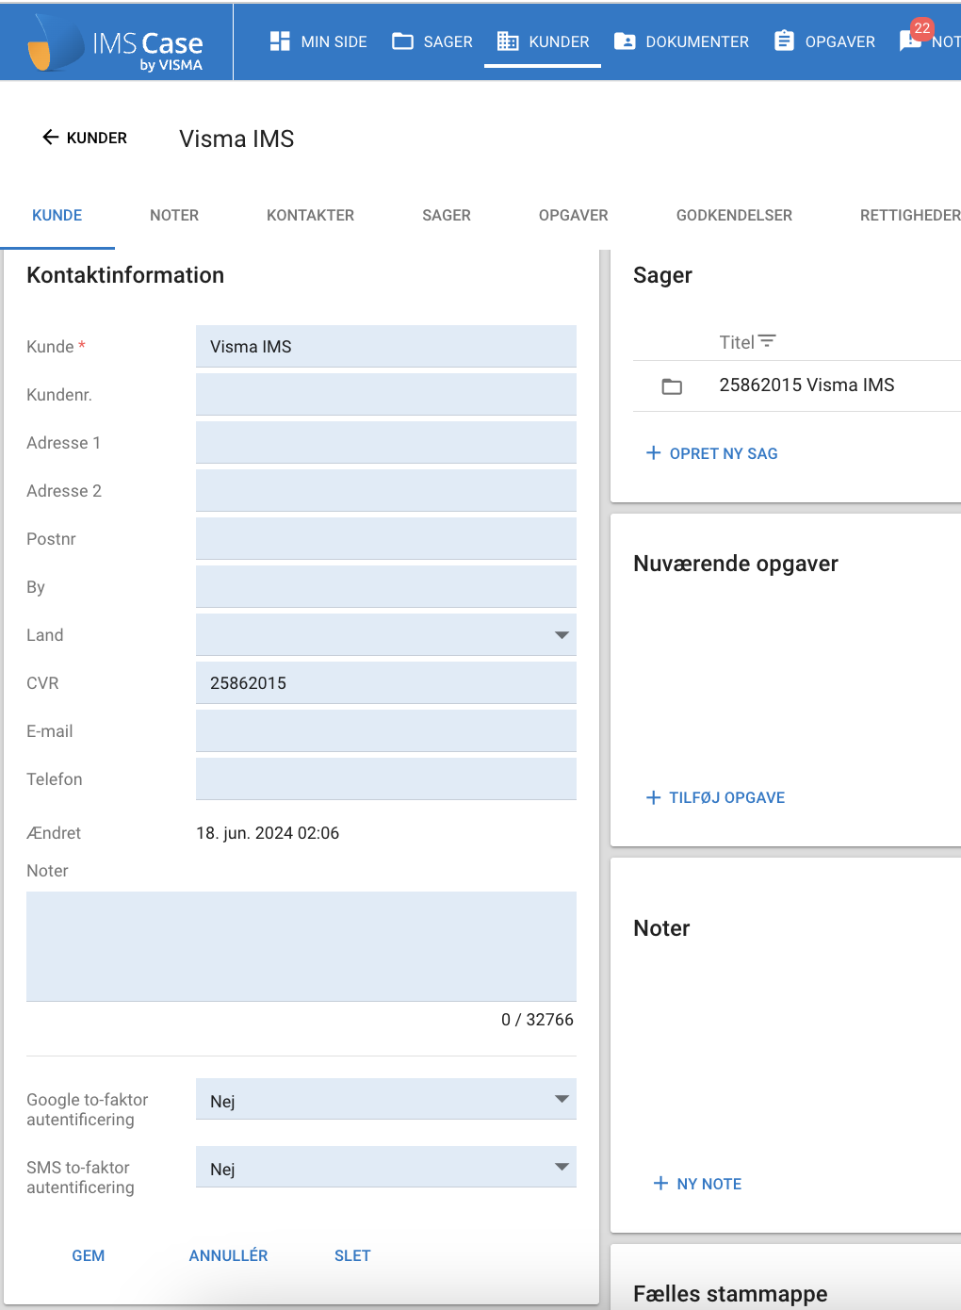The image size is (961, 1310).
Task: Click the Fælles stammappe heading
Action: click(x=730, y=1294)
